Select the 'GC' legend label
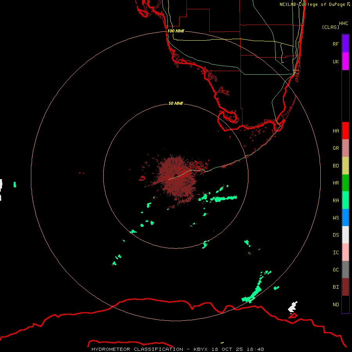 pyautogui.click(x=336, y=270)
